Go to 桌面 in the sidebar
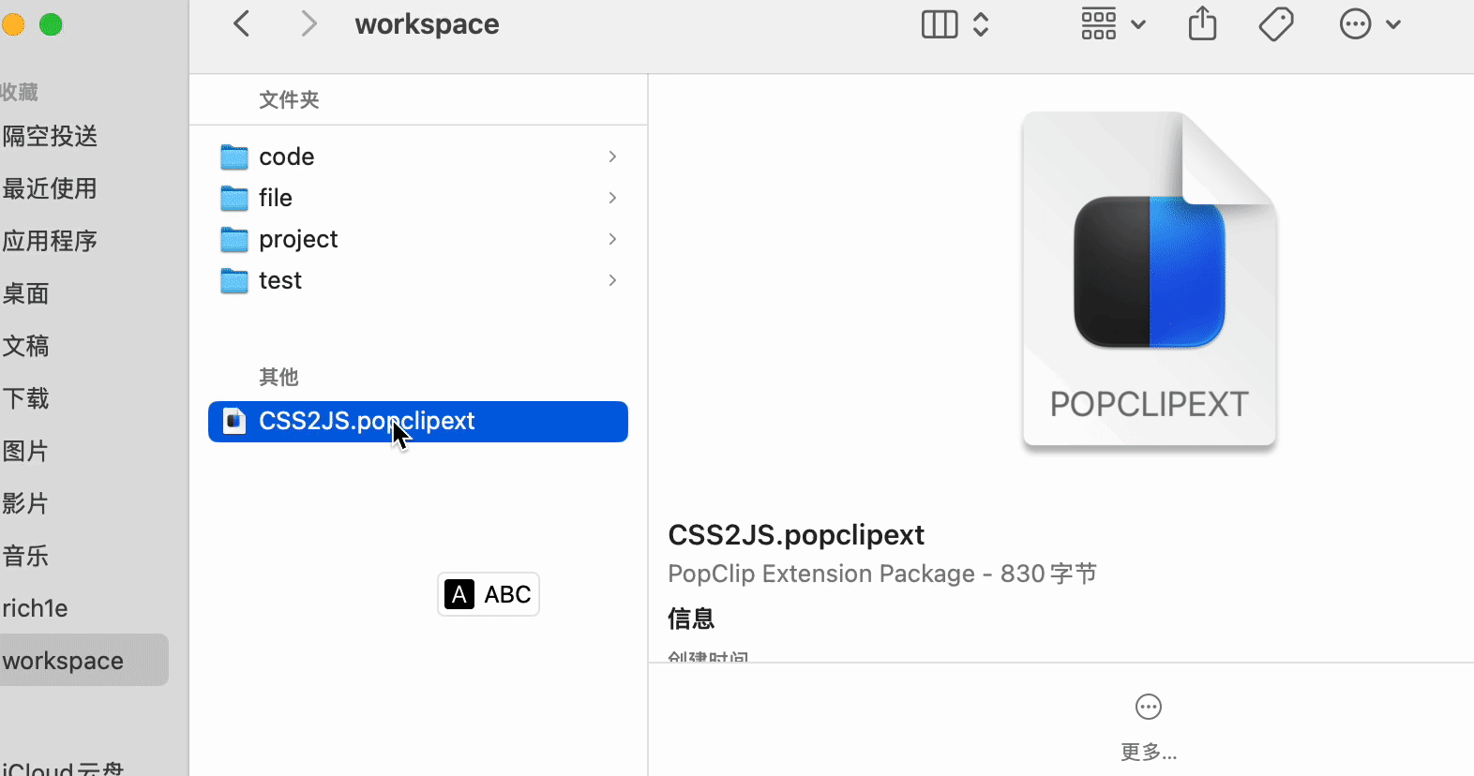 [x=26, y=293]
